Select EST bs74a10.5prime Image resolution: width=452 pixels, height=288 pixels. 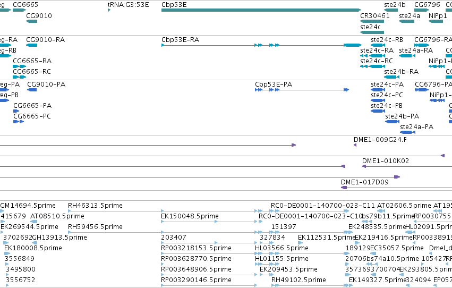372,265
